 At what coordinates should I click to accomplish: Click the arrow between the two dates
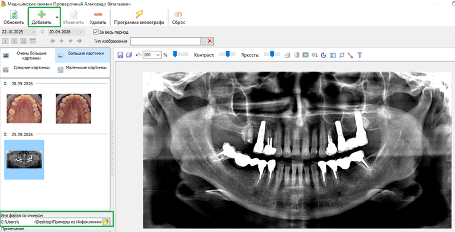43,32
